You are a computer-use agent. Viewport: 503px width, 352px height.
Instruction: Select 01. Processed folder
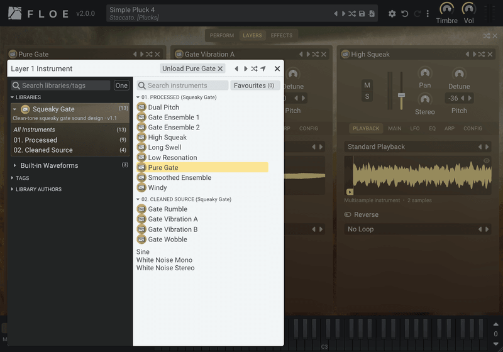70,140
